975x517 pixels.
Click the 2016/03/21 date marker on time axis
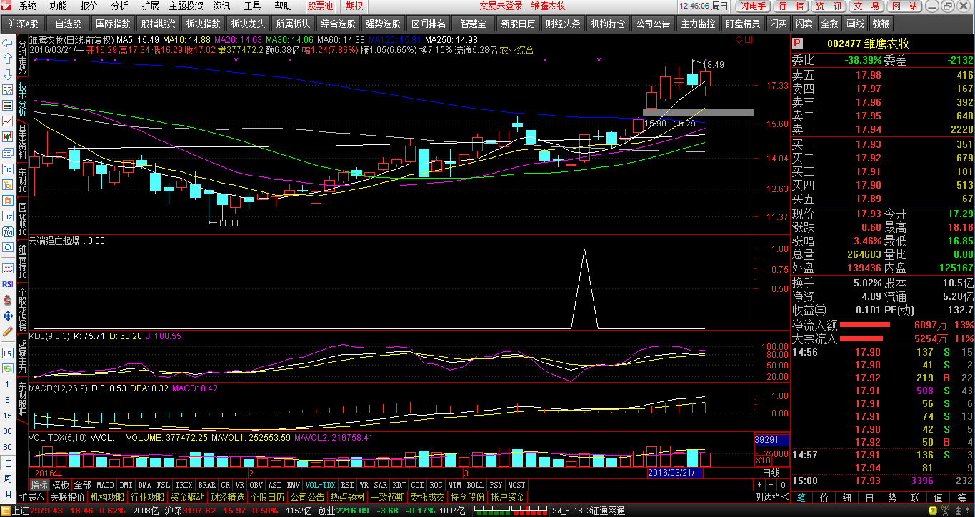pyautogui.click(x=675, y=473)
